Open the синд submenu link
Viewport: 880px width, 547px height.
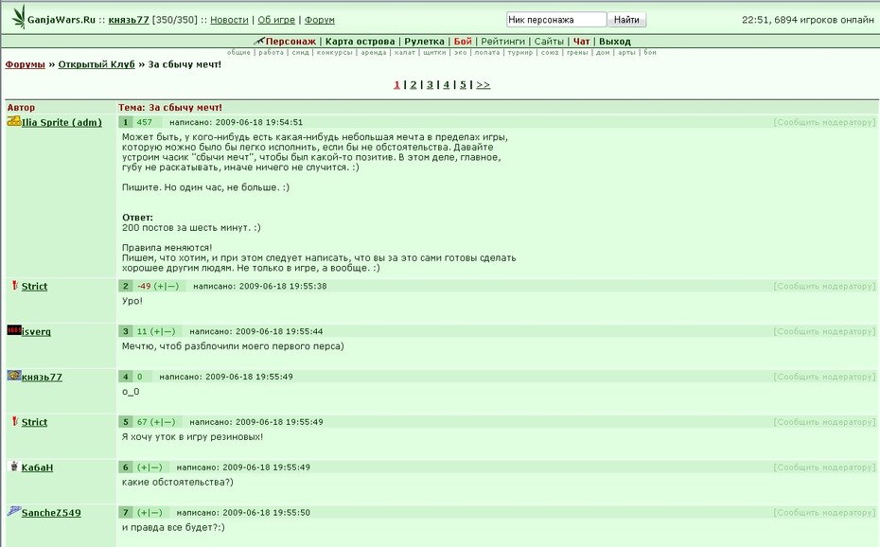pyautogui.click(x=300, y=52)
